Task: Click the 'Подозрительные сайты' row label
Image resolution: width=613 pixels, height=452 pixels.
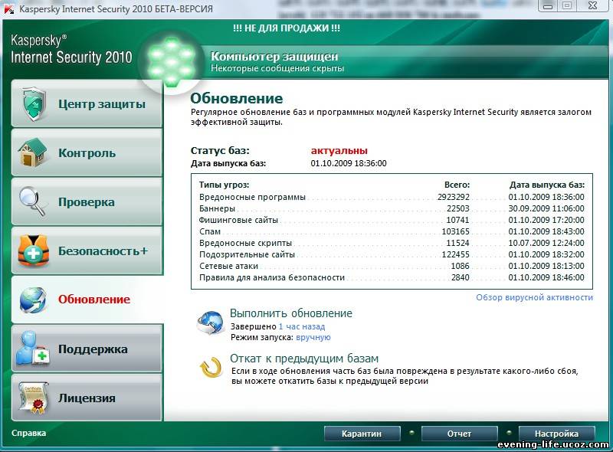Action: [247, 254]
